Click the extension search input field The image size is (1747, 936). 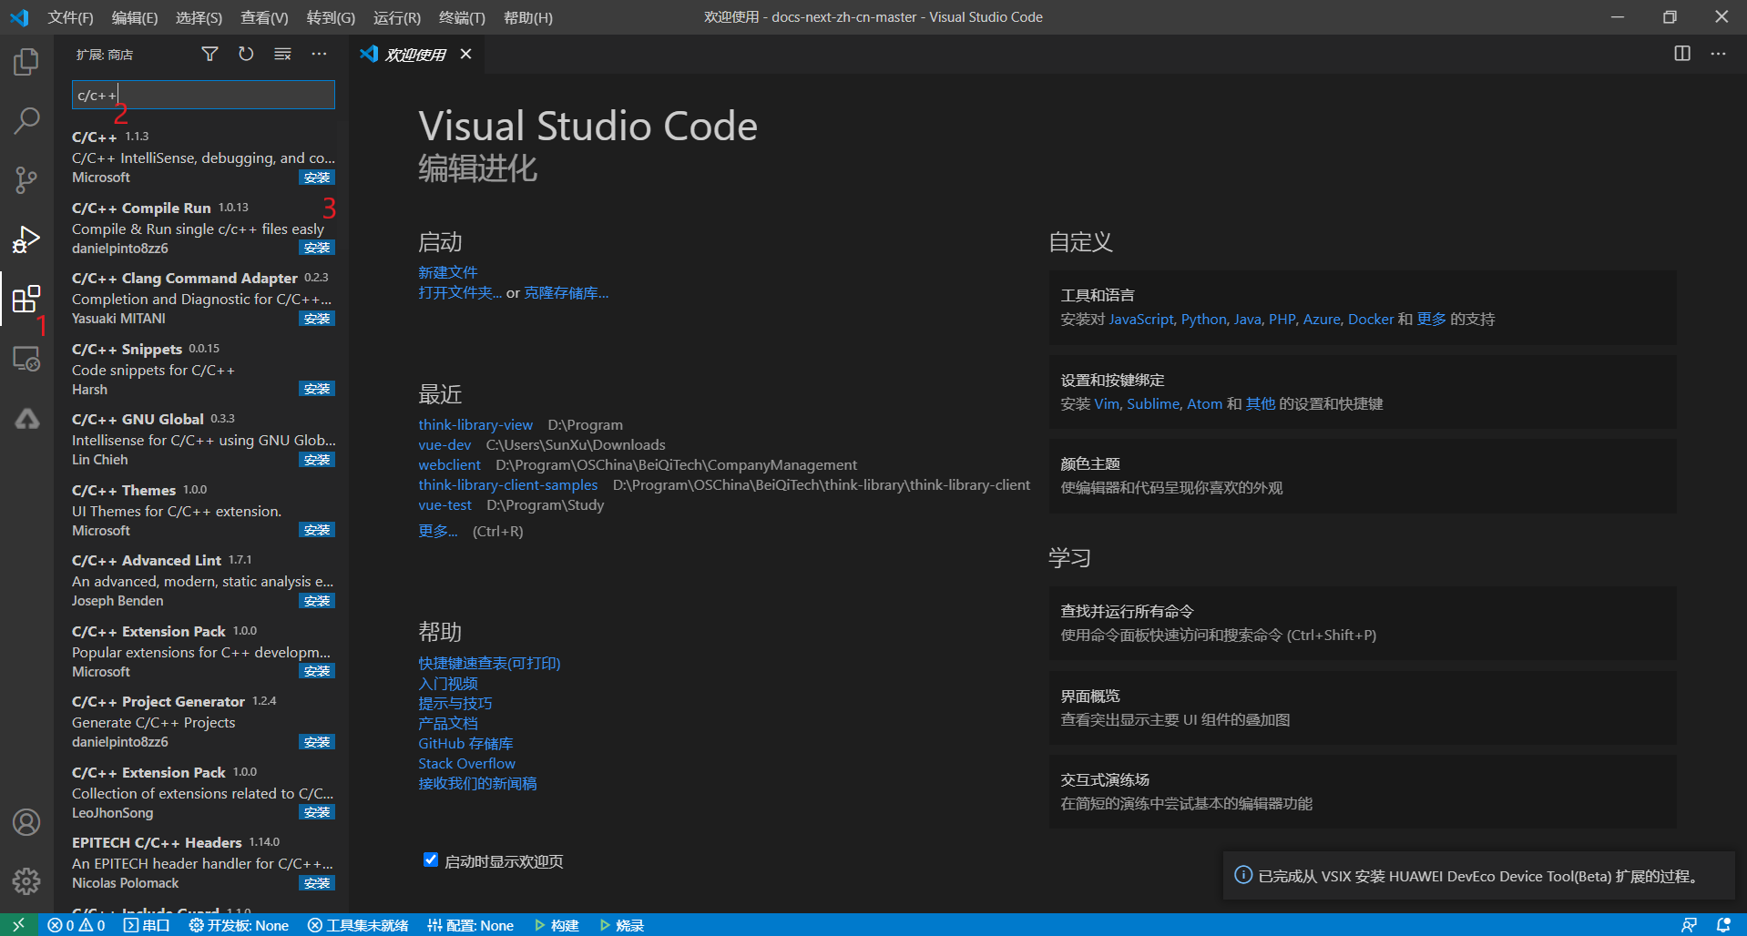click(x=203, y=95)
